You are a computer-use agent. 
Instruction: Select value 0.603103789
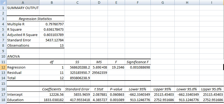coord(52,35)
